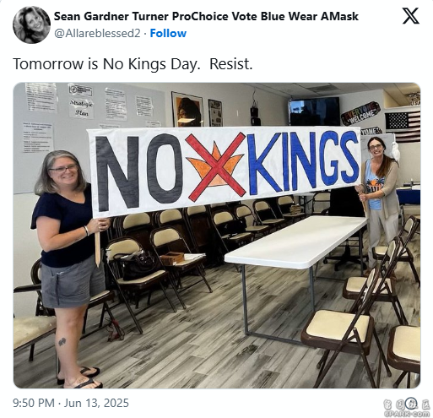This screenshot has width=433, height=418.
Task: Click the spark.com watermark logo
Action: click(406, 407)
